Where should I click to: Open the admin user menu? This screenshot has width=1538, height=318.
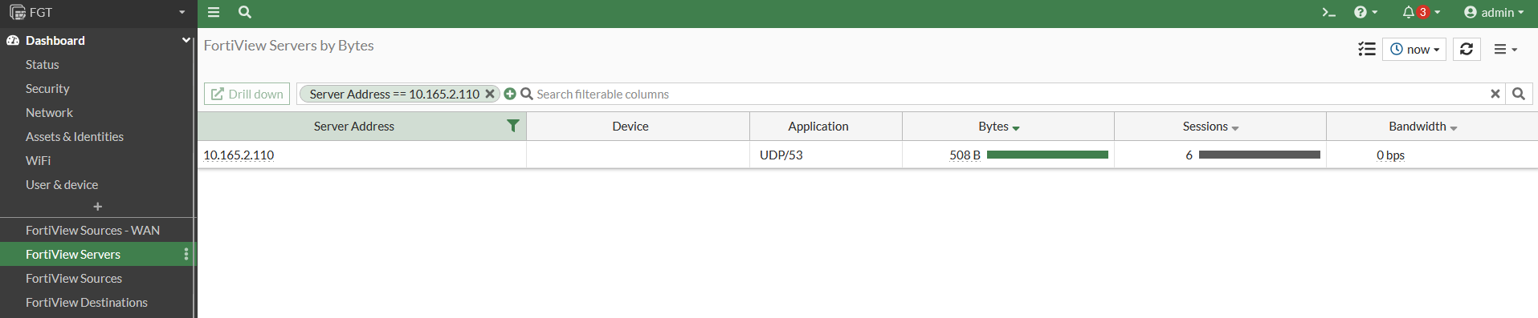point(1493,12)
